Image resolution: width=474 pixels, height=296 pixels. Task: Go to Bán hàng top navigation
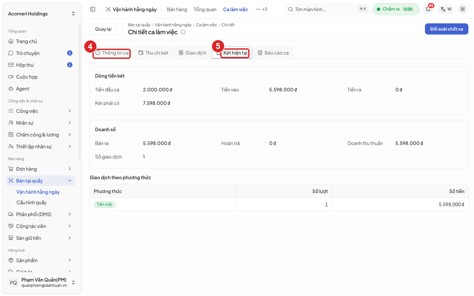[177, 10]
